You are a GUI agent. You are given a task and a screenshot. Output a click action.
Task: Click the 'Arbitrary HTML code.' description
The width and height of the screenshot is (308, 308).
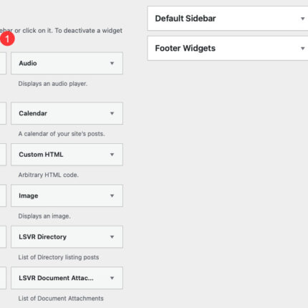[x=49, y=175]
